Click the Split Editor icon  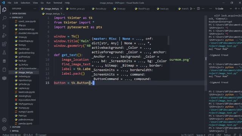coord(198,9)
